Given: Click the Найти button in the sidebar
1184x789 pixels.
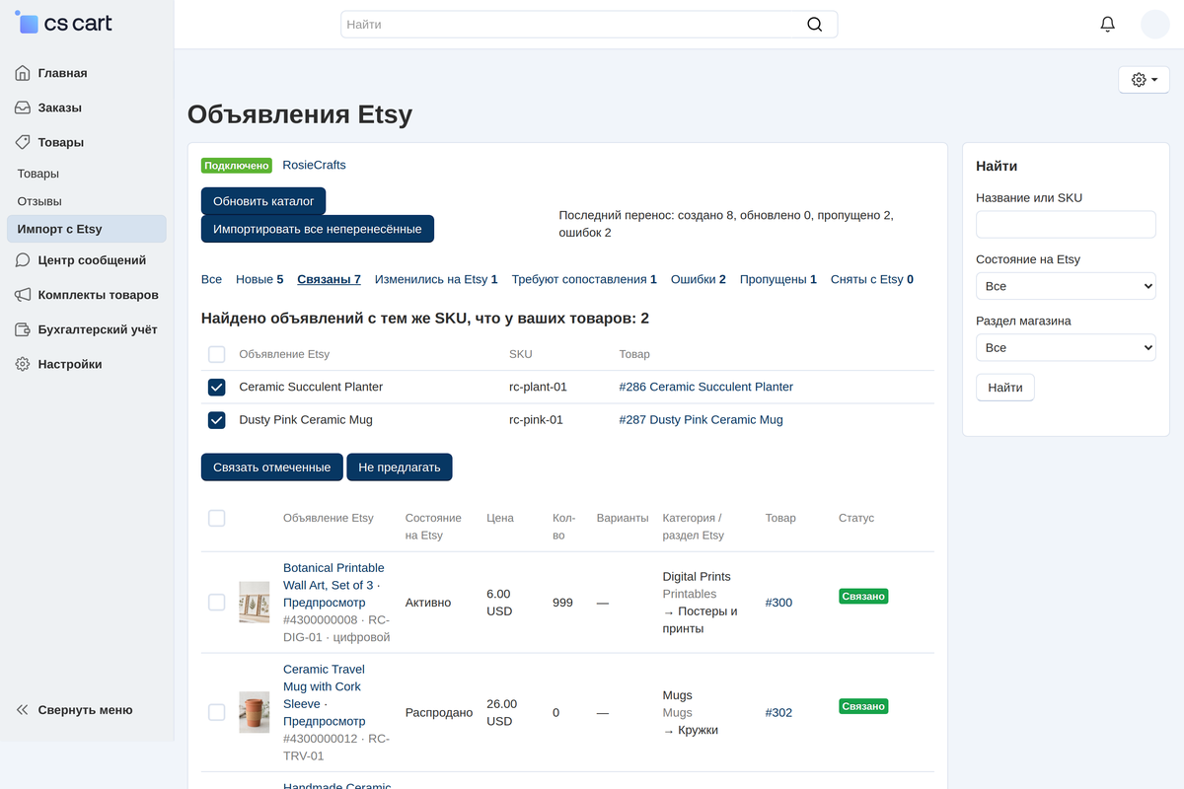Looking at the screenshot, I should [1005, 388].
